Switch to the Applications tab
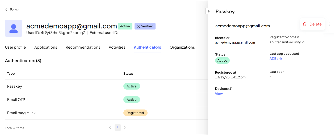 coord(46,47)
